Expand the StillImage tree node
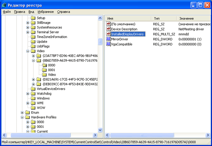This screenshot has height=146, width=212. coord(28,23)
